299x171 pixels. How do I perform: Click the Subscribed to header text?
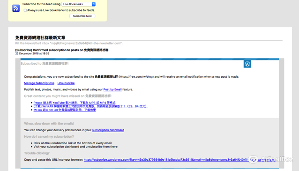pyautogui.click(x=45, y=64)
